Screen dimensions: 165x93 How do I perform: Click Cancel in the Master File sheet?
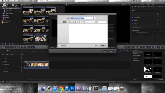(x=105, y=51)
